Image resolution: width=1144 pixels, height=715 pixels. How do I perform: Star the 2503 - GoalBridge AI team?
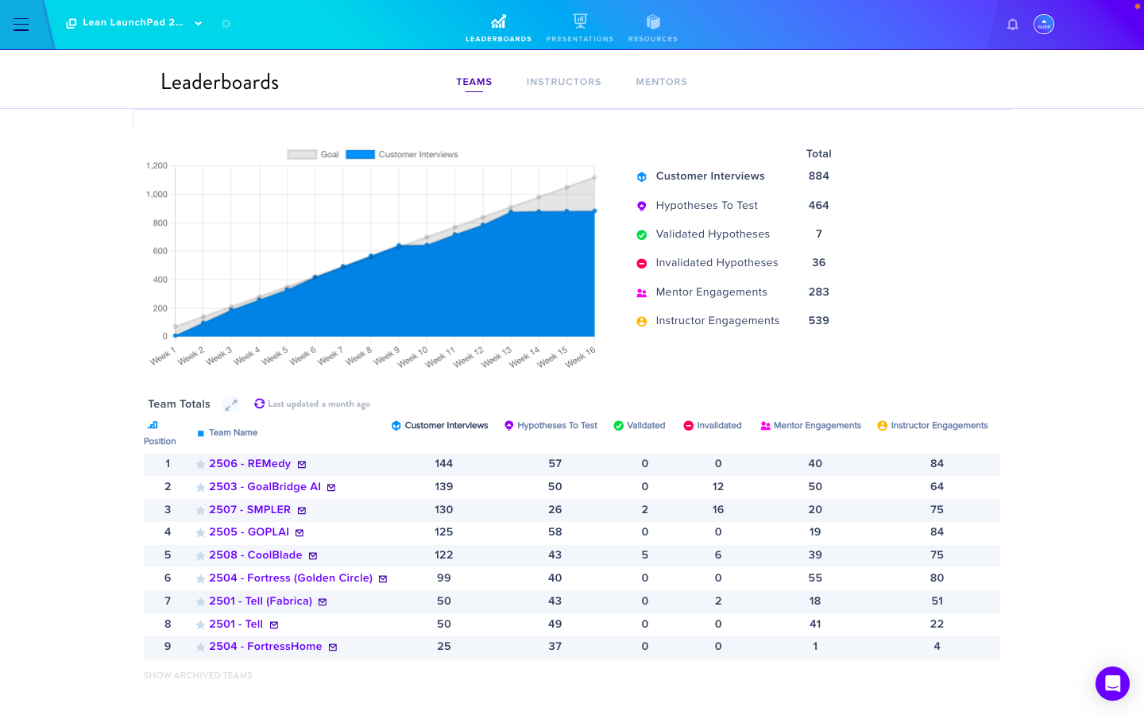pyautogui.click(x=201, y=488)
